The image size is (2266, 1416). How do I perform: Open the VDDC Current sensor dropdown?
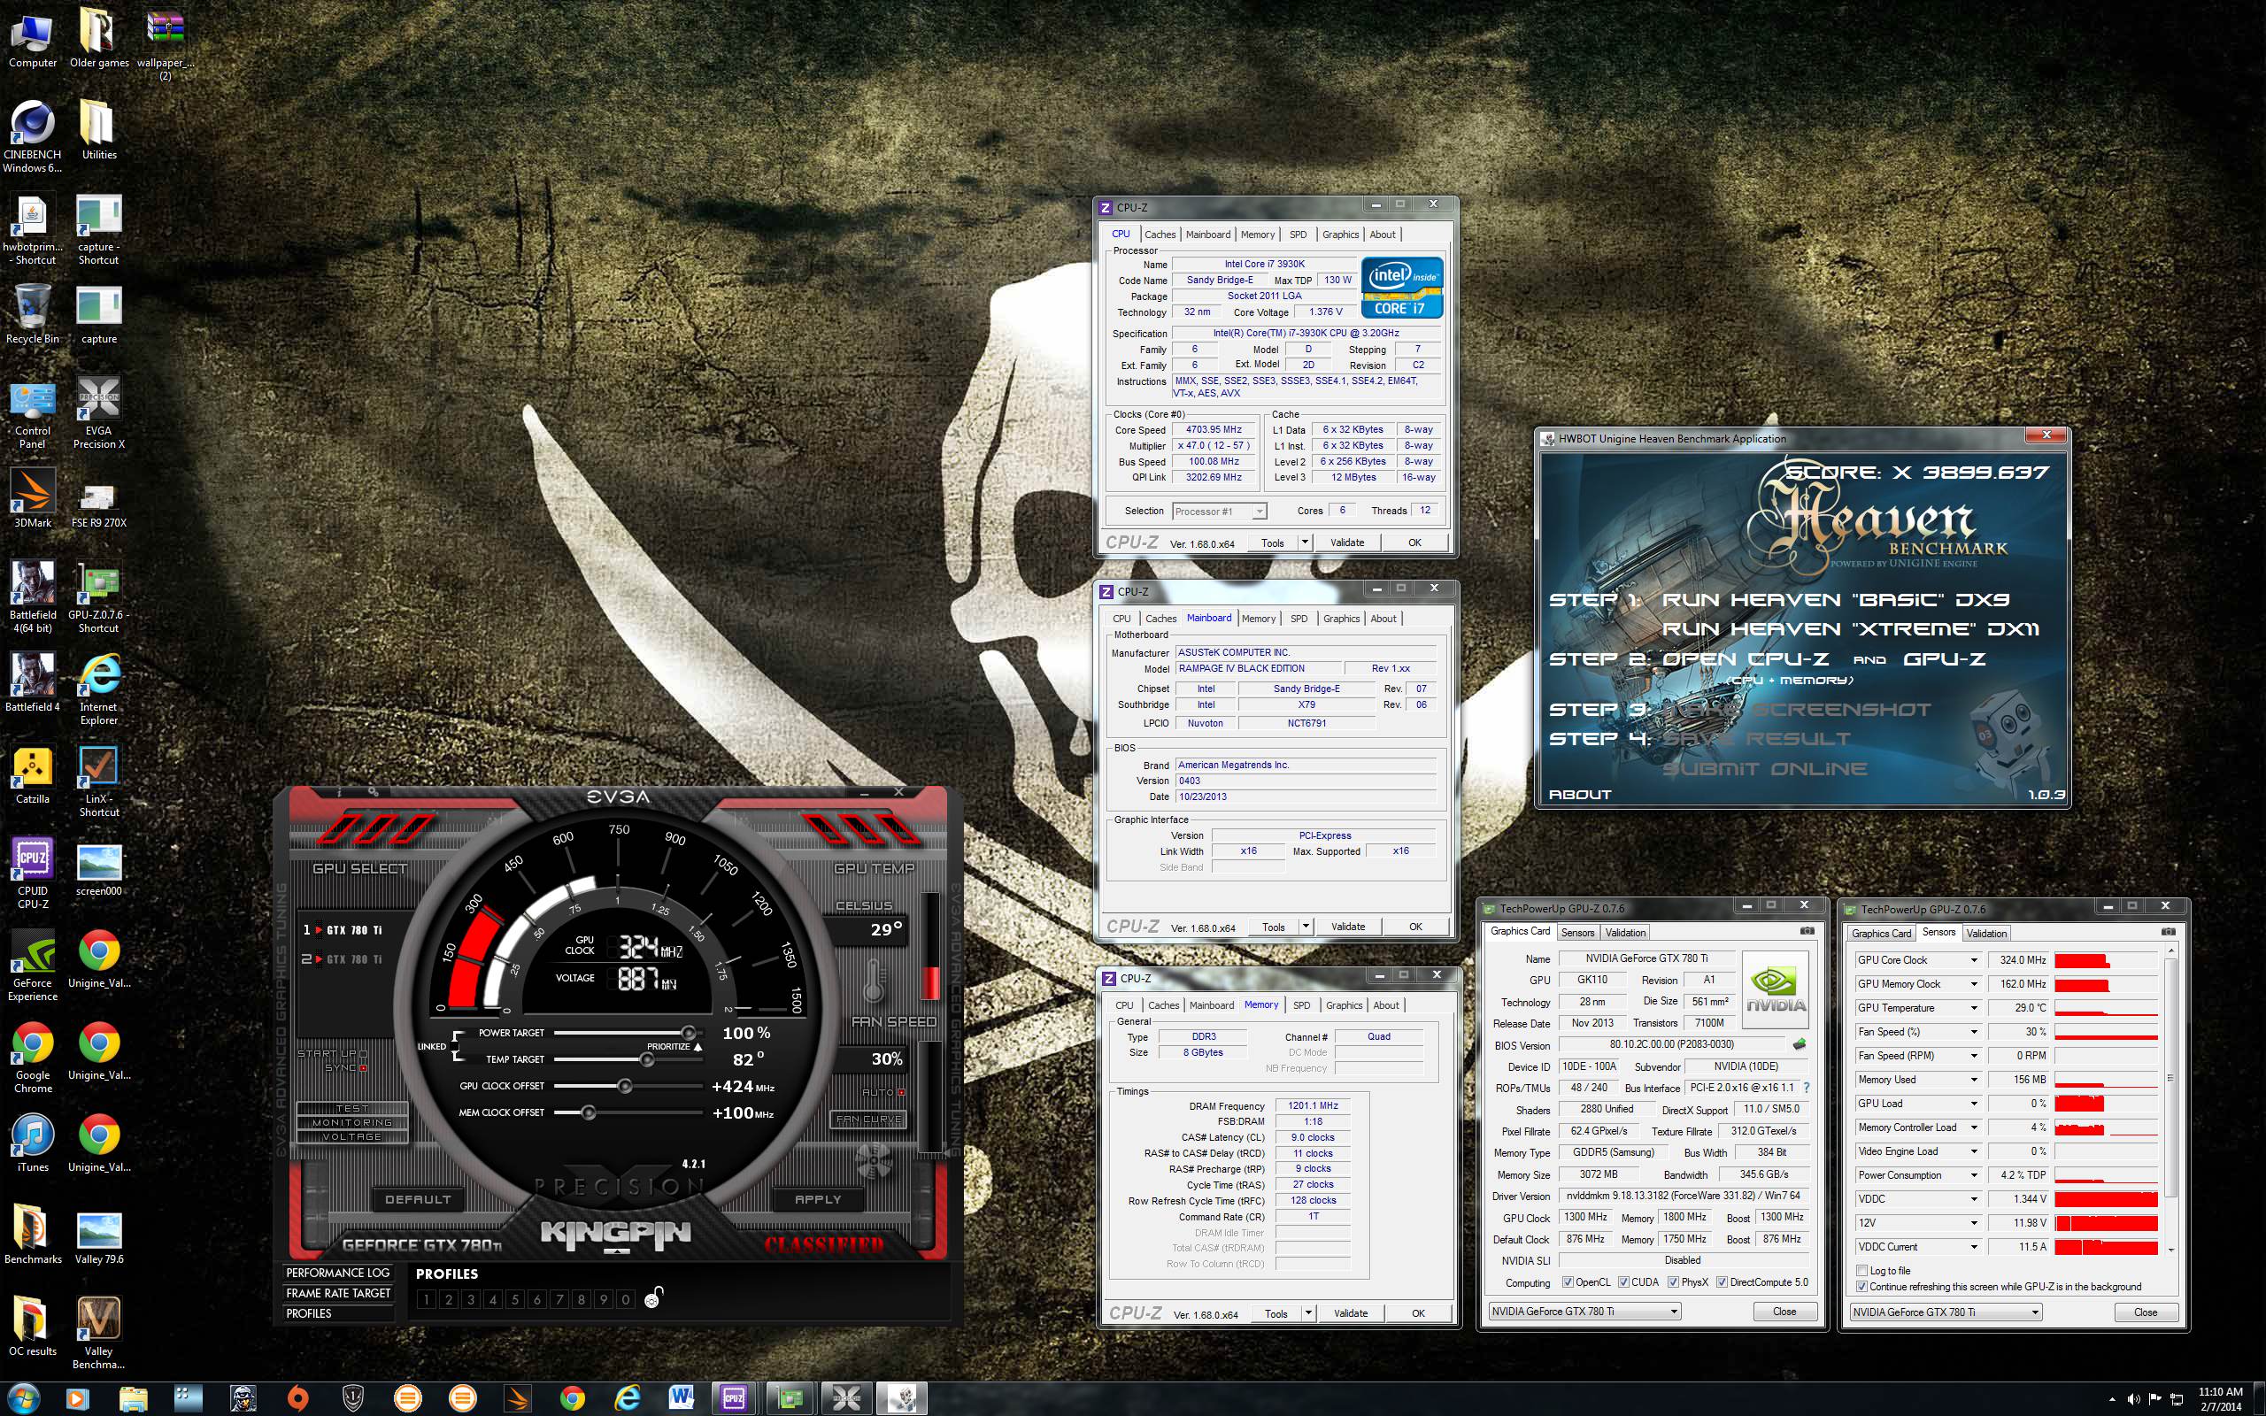pos(1973,1246)
